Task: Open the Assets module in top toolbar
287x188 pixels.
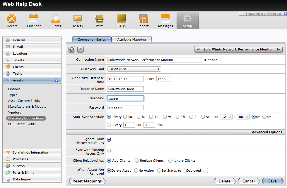Action: [x=78, y=21]
